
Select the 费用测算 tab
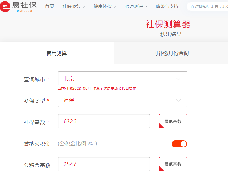point(57,53)
